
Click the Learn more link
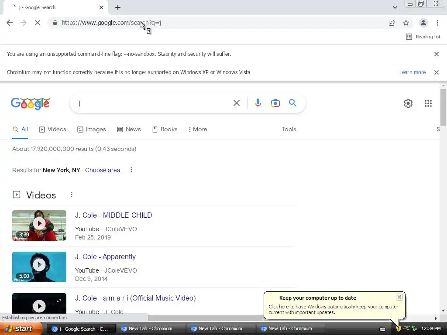click(412, 72)
